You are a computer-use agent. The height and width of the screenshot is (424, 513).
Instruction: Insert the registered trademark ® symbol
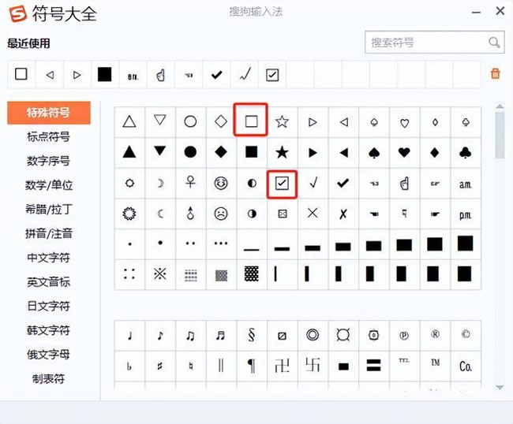click(x=435, y=334)
